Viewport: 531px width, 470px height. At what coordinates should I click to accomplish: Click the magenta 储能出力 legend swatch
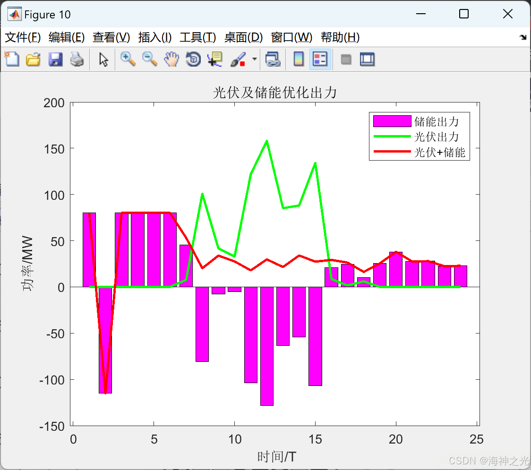(x=392, y=121)
